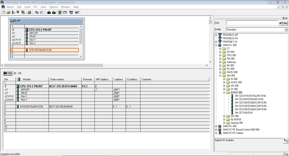Click the HW Config app icon in menu bar
The width and height of the screenshot is (289, 156).
(3, 7)
